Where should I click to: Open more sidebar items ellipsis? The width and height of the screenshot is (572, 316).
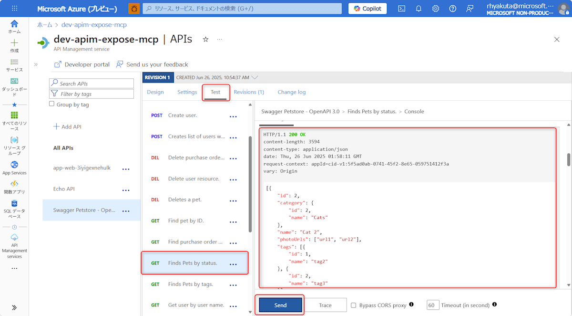point(14,269)
